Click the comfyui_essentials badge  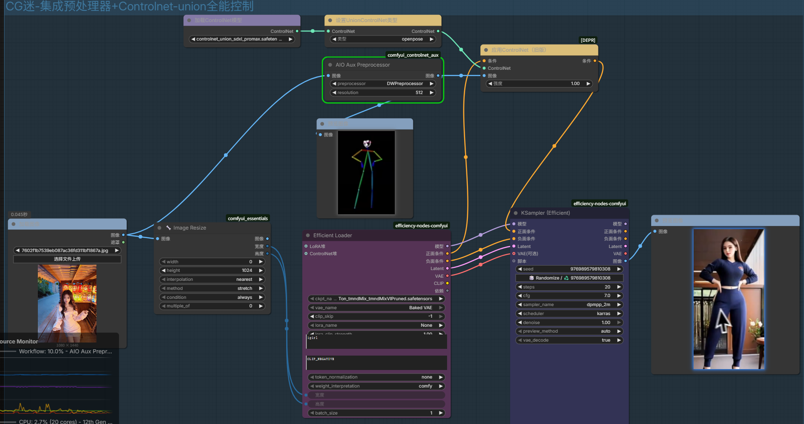pos(248,219)
